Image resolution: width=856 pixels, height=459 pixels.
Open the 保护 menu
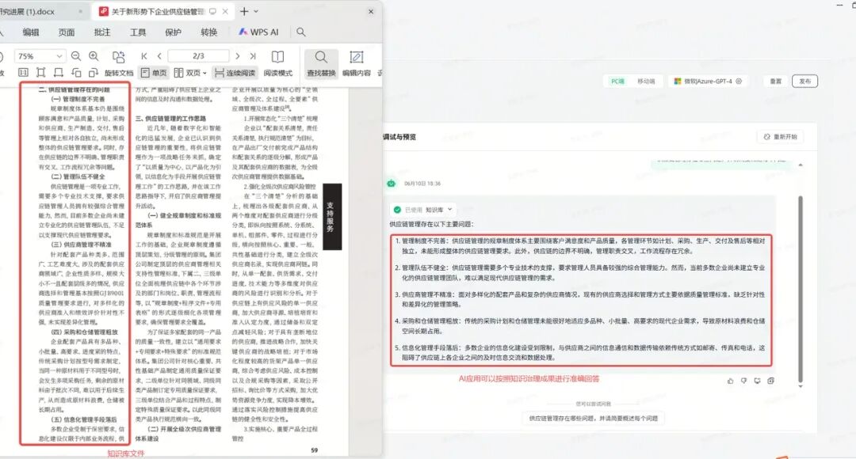click(173, 32)
